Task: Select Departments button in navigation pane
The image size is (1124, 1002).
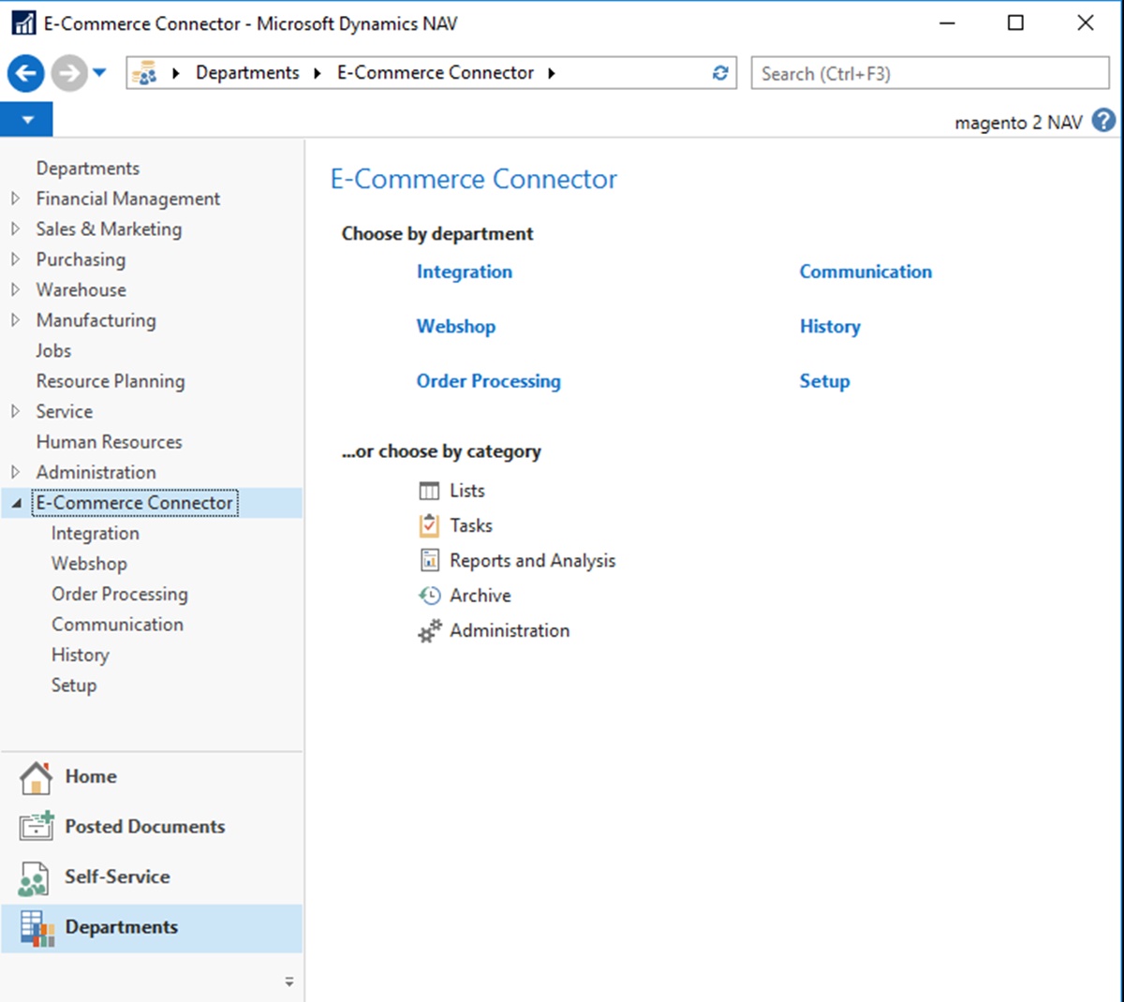Action: [x=152, y=928]
